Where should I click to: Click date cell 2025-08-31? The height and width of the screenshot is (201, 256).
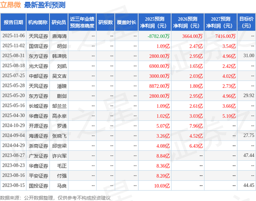(14, 56)
